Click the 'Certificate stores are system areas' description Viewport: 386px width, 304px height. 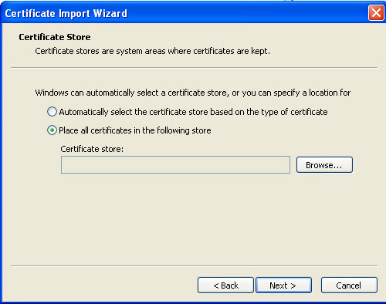tap(152, 51)
